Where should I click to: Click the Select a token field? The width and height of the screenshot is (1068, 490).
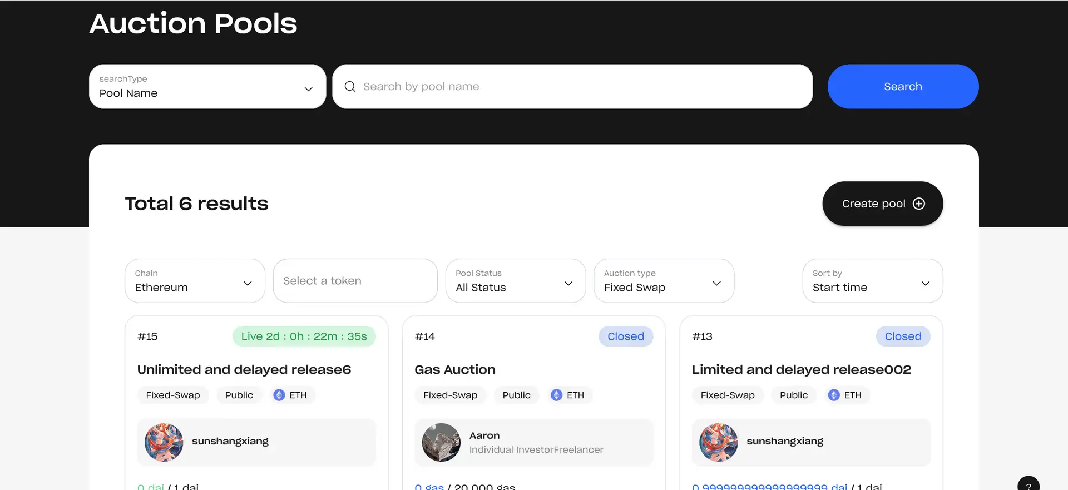(x=355, y=281)
